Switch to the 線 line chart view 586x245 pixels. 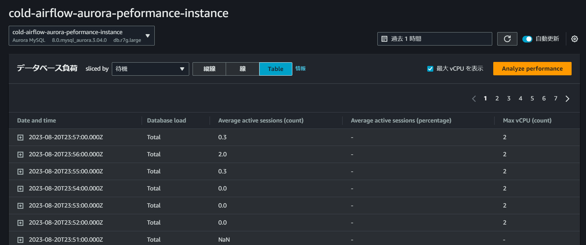[x=242, y=69]
